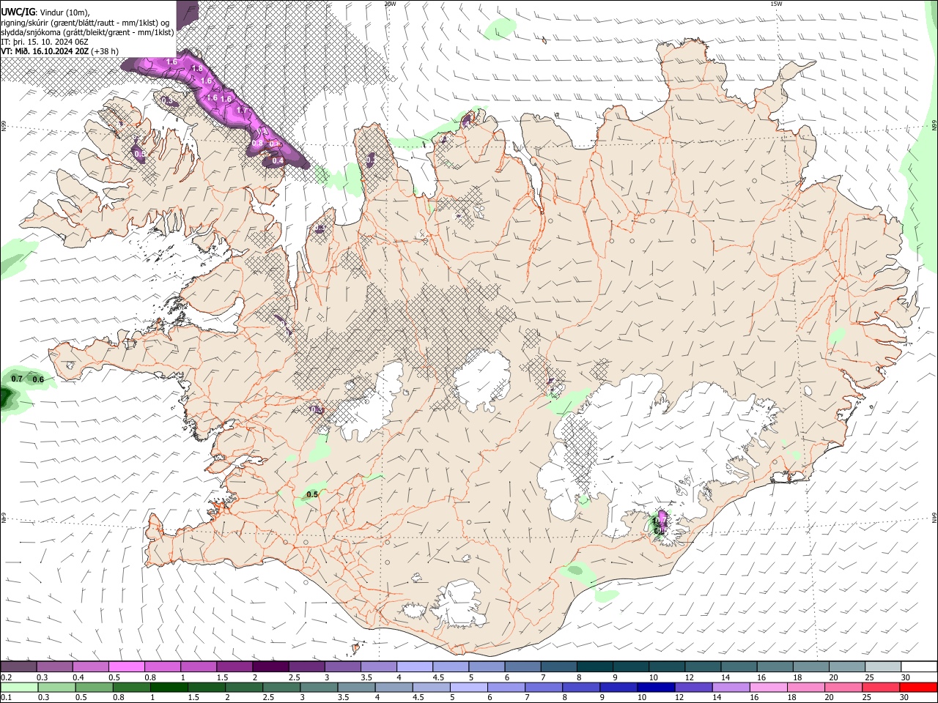Click the pure red swatch ending lower legend

point(917,687)
